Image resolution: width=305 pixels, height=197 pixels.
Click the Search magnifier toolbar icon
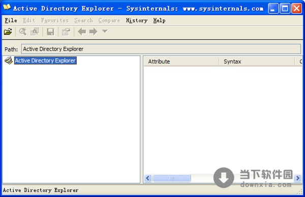pos(23,31)
